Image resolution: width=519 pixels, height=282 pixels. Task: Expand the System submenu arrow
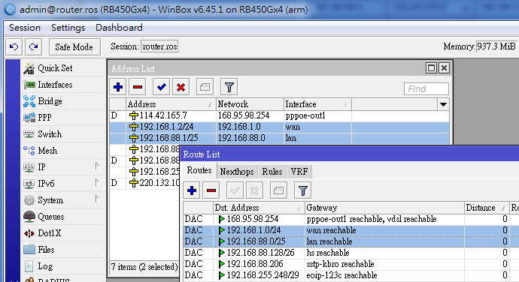click(x=97, y=199)
